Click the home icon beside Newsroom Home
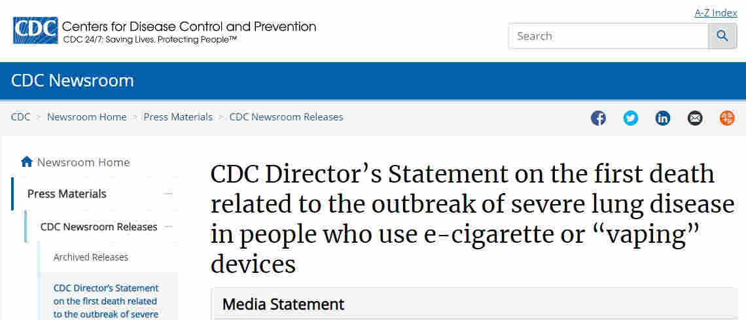Screen dimensions: 746x320 pos(27,162)
